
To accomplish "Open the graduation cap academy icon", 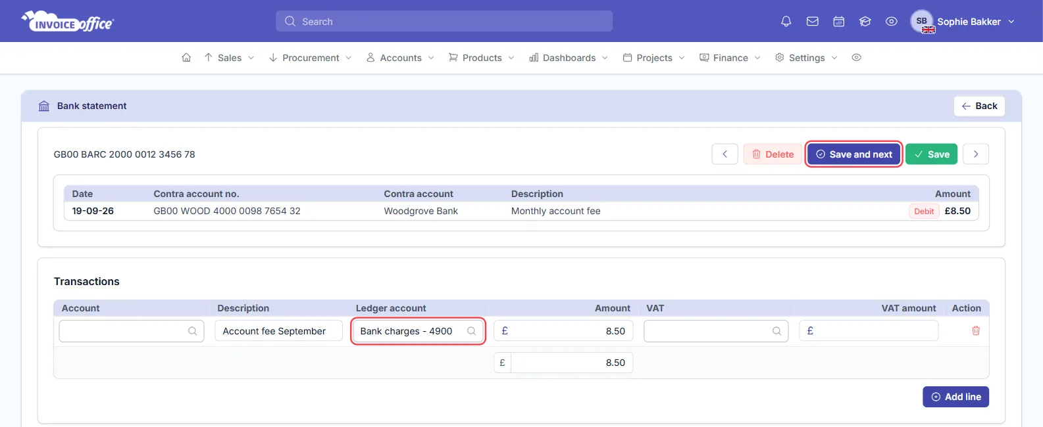I will pyautogui.click(x=865, y=22).
